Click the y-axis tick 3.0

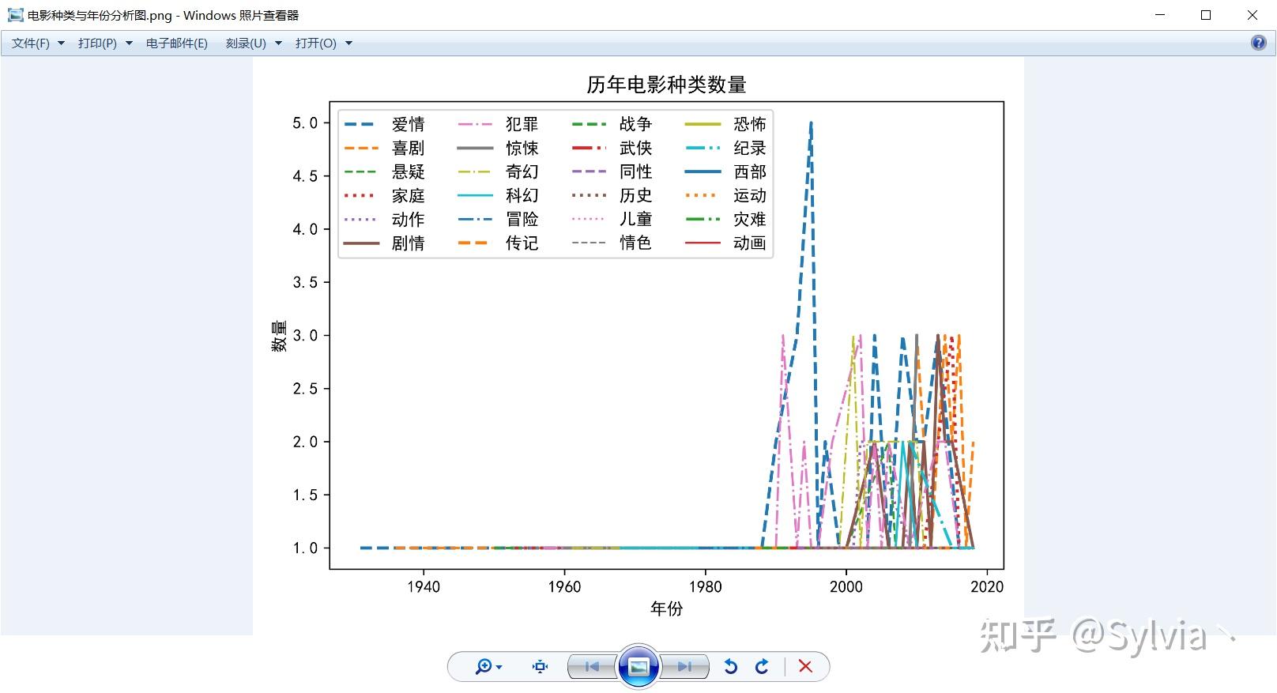pos(305,336)
